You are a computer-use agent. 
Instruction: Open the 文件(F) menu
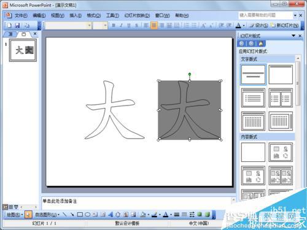21,15
